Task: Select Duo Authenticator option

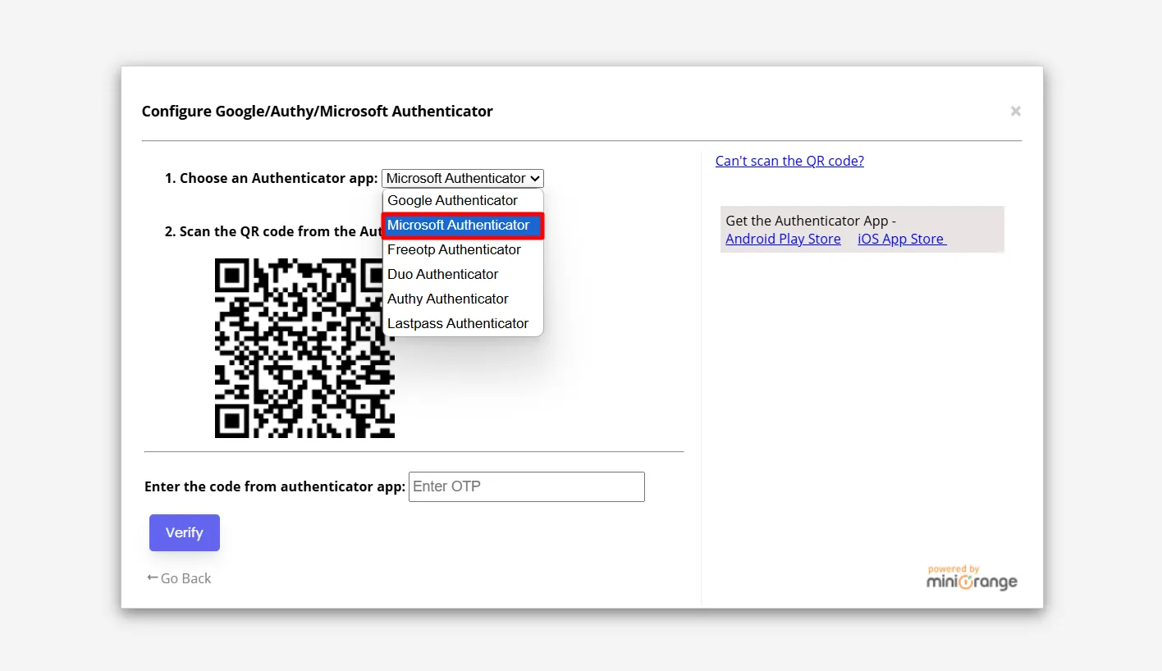Action: 442,274
